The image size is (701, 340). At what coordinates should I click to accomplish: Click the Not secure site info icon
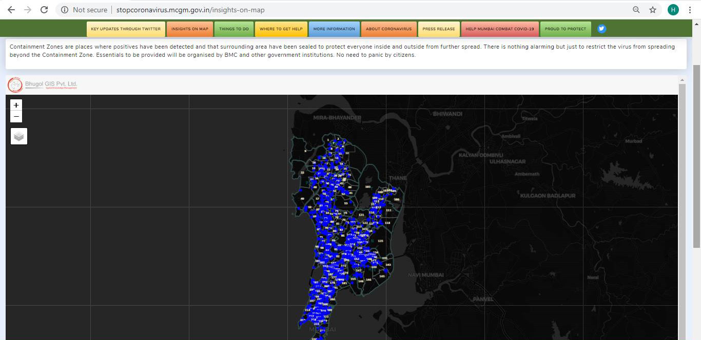click(x=65, y=10)
